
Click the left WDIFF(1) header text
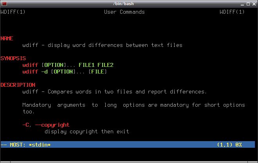coord(13,12)
